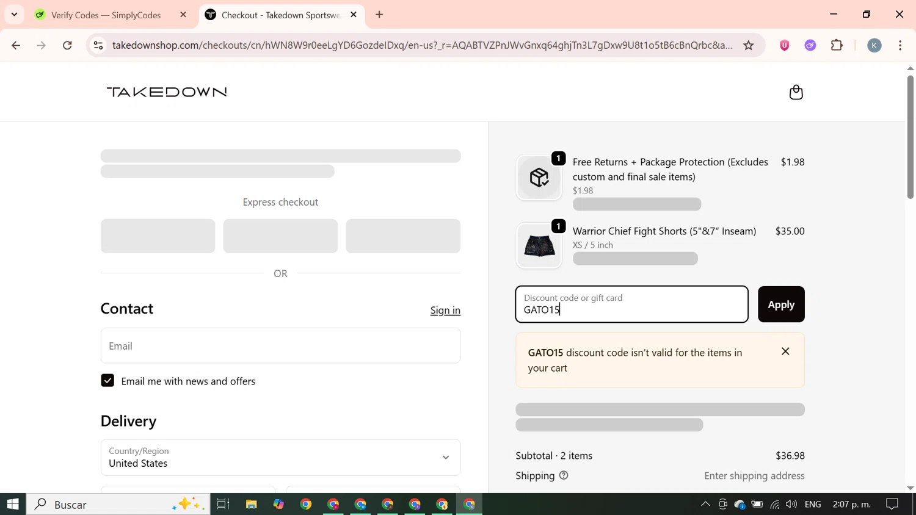Bookmark this page with star icon
Viewport: 916px width, 515px height.
(x=749, y=45)
